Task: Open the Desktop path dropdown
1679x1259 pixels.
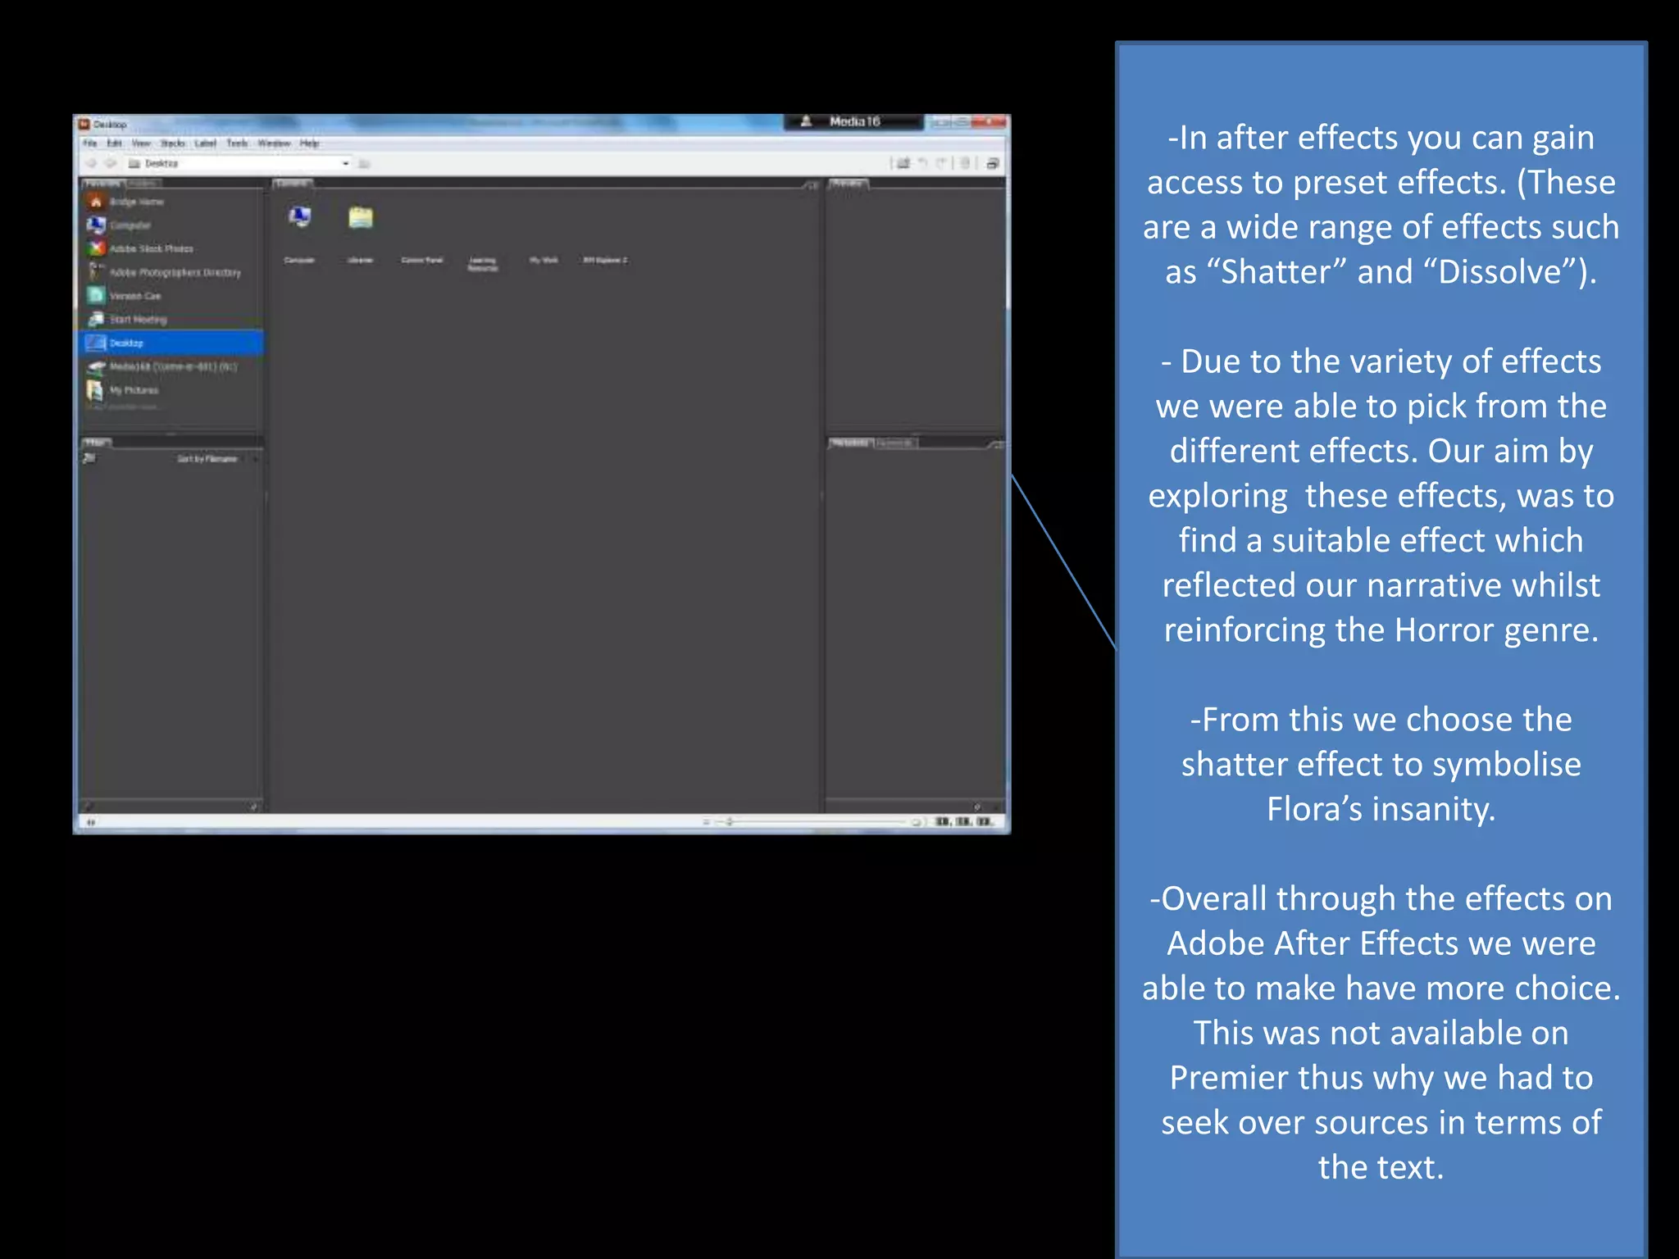Action: tap(345, 163)
